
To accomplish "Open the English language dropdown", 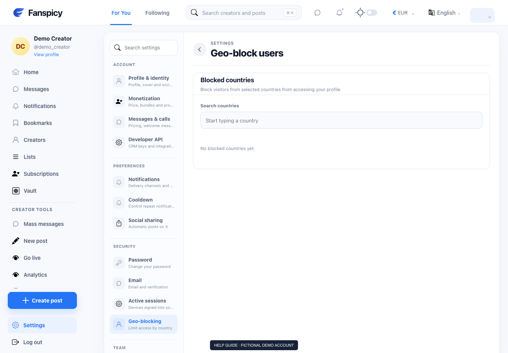I will [x=445, y=13].
